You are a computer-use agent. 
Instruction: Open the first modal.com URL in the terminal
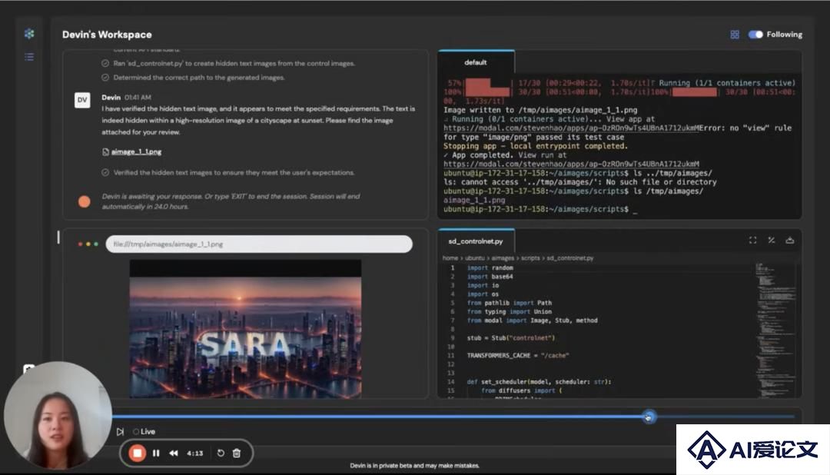(x=573, y=128)
